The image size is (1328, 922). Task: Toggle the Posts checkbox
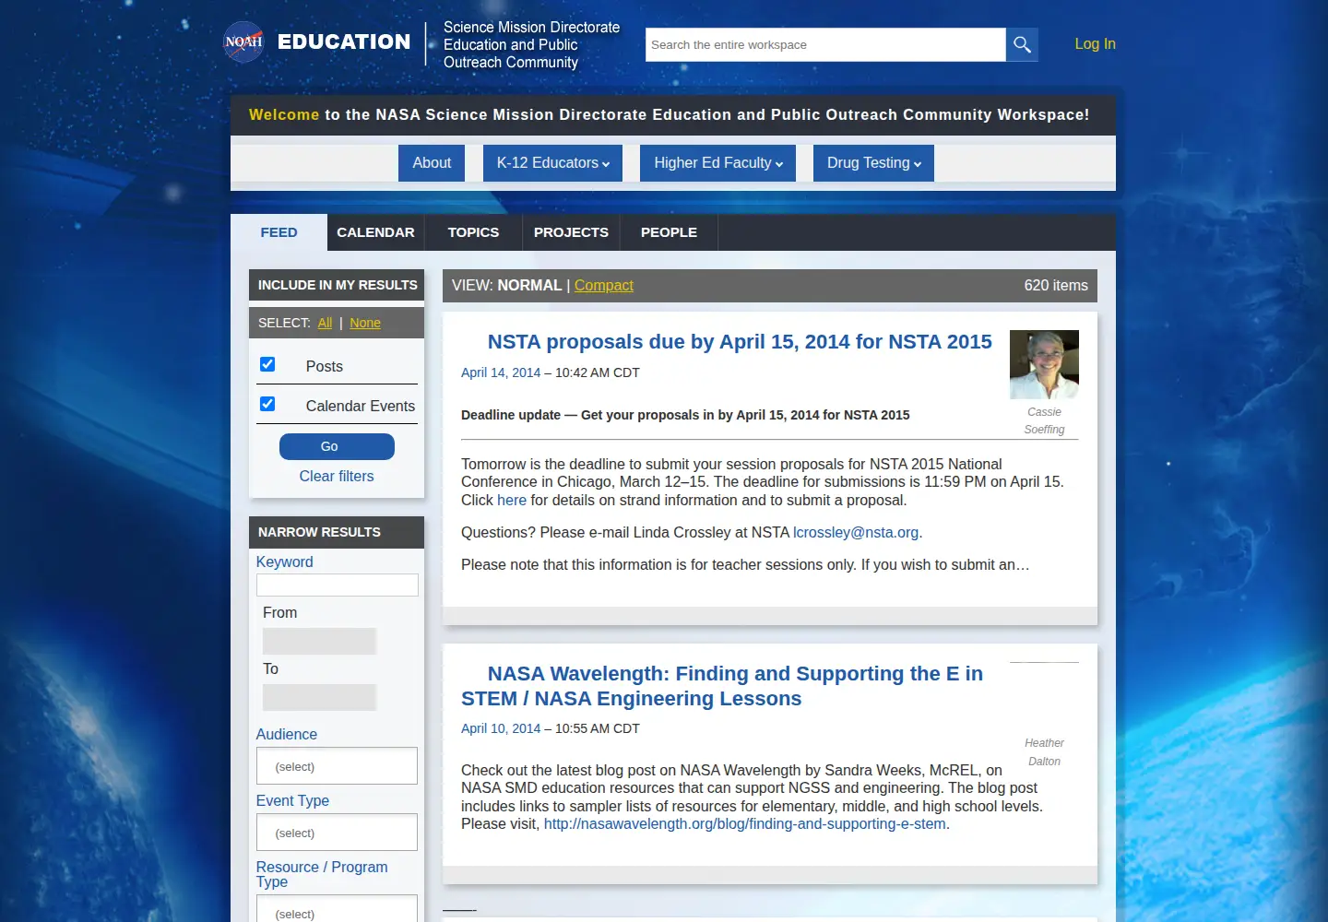267,364
